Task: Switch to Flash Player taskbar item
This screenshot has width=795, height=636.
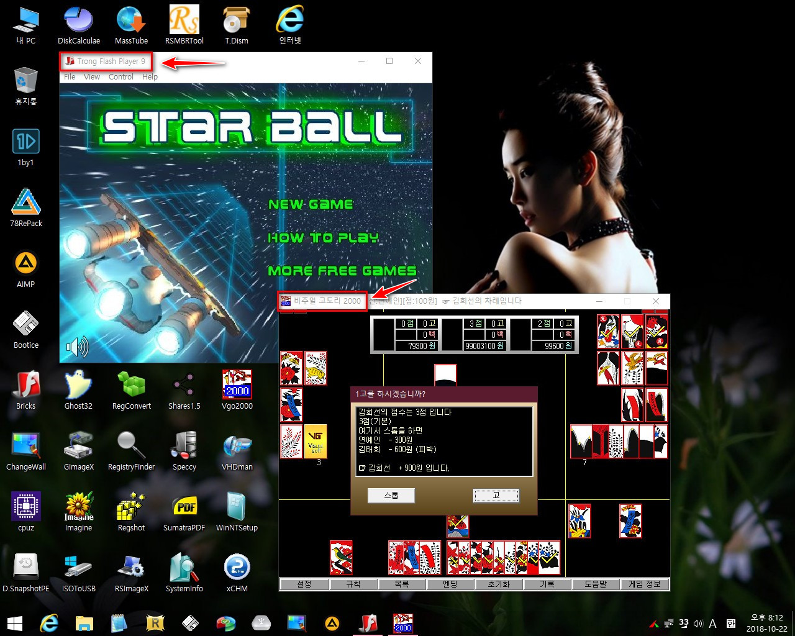Action: (368, 623)
